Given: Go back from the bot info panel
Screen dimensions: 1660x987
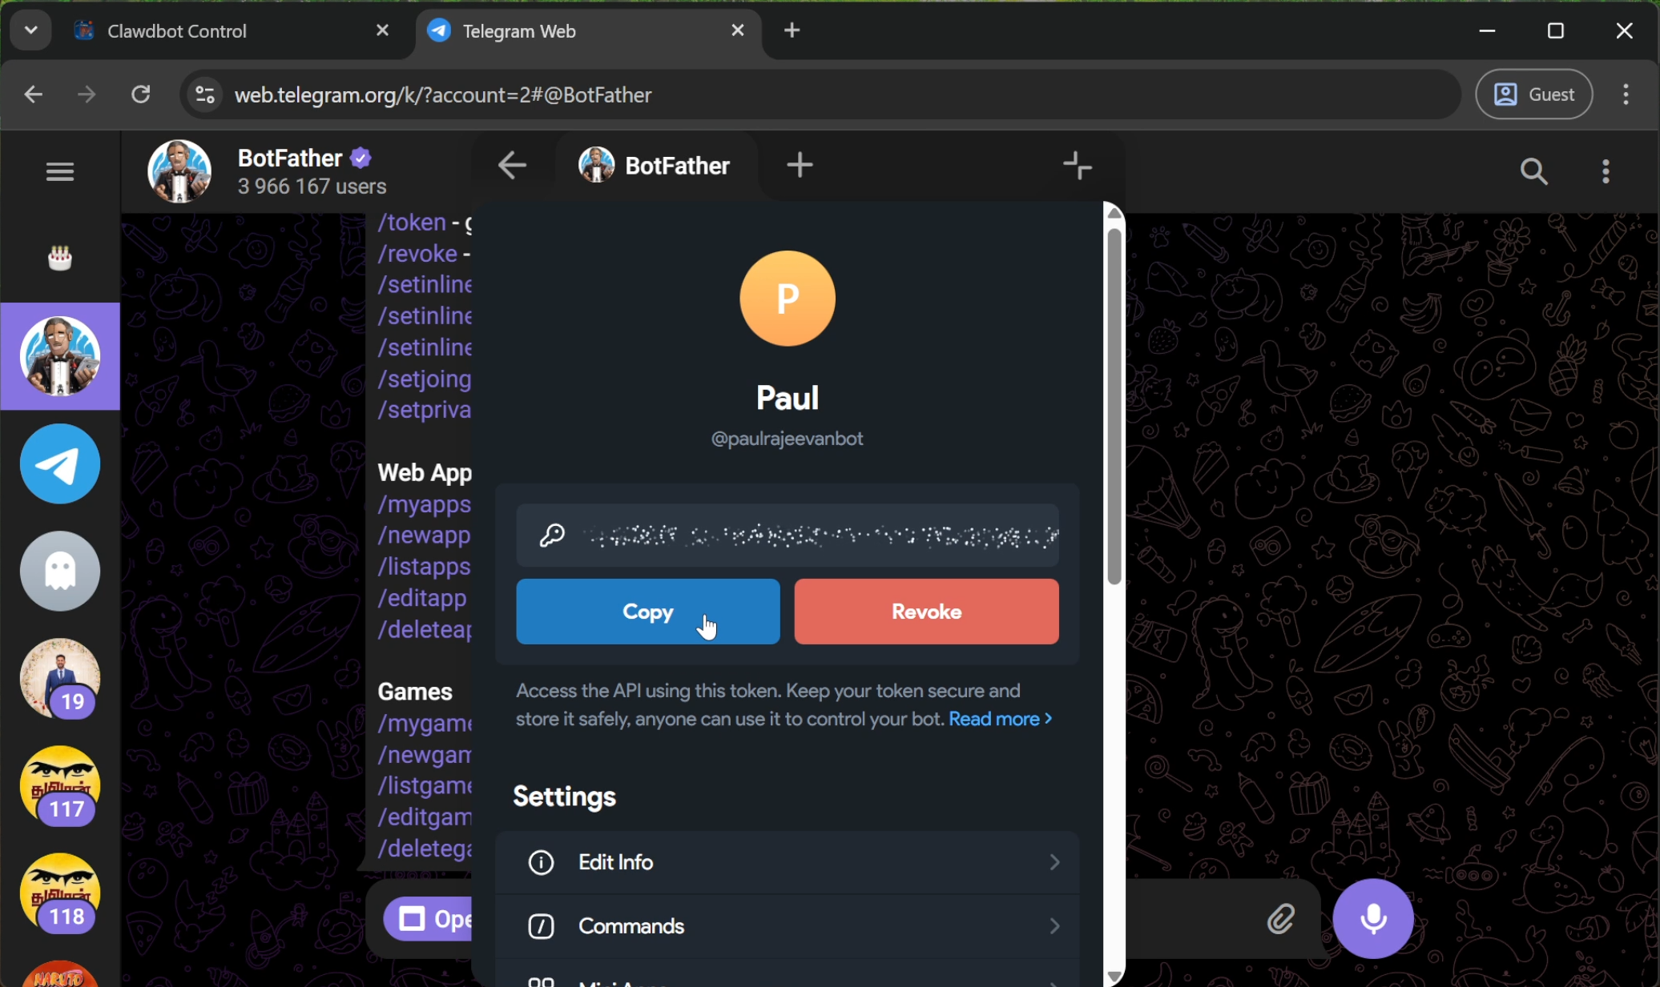Looking at the screenshot, I should pyautogui.click(x=511, y=165).
